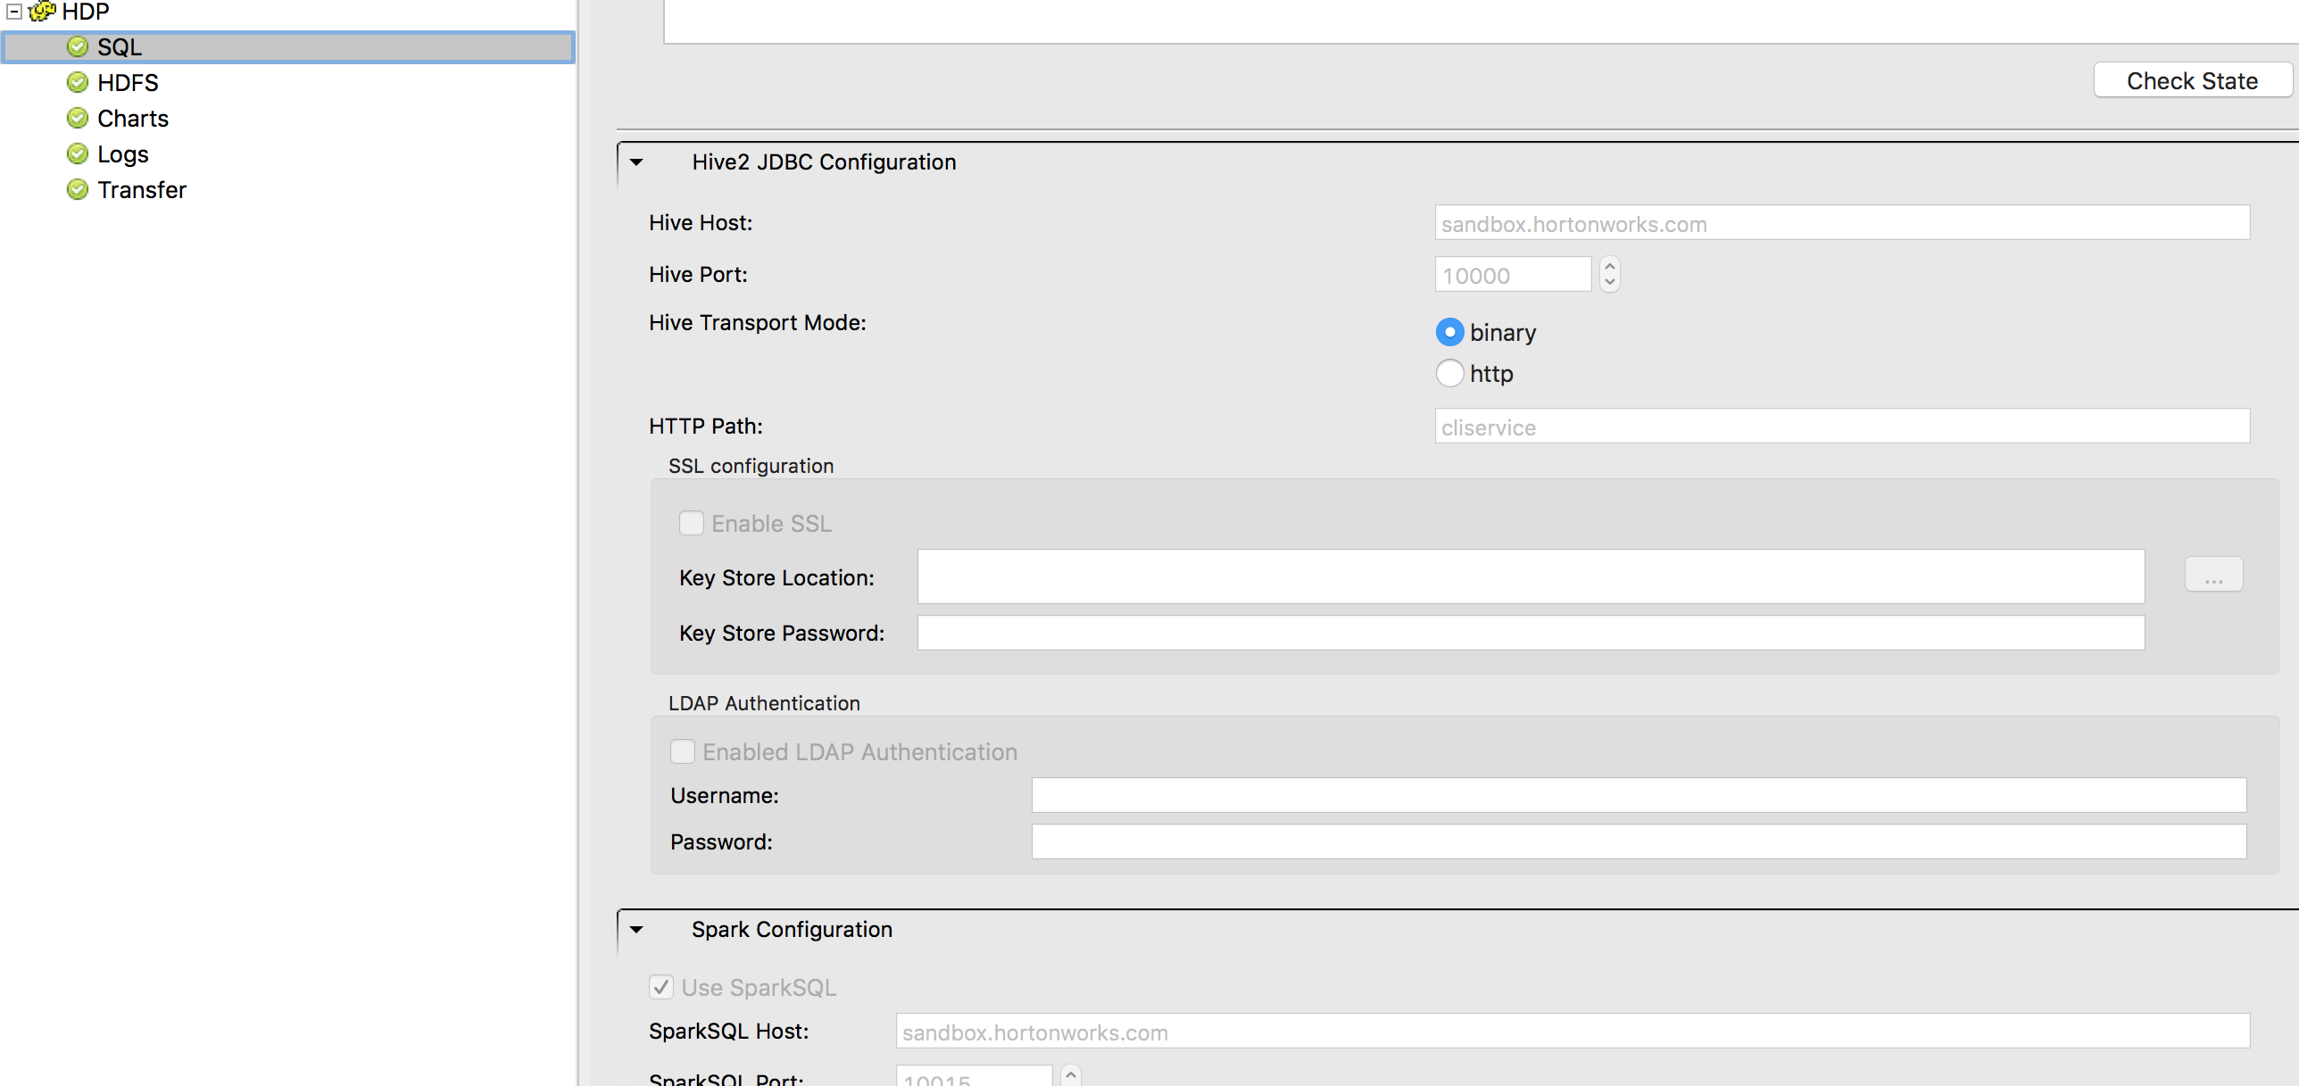Click the HDP elephant icon
2299x1086 pixels.
(42, 12)
